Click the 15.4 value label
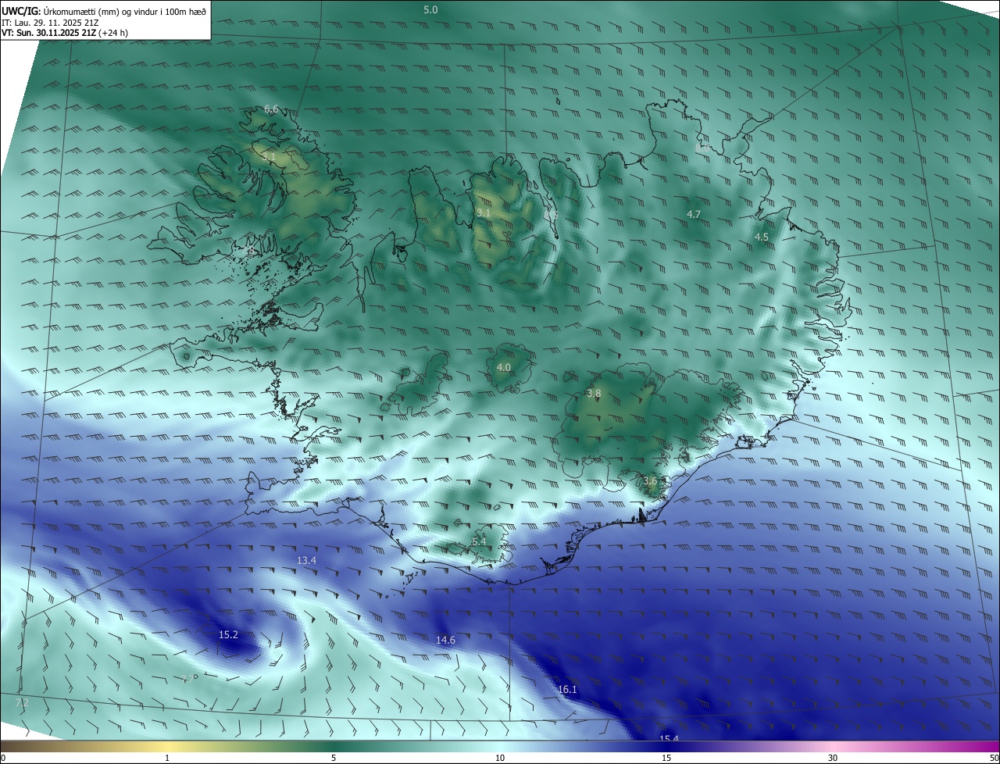Image resolution: width=1000 pixels, height=764 pixels. pyautogui.click(x=669, y=738)
